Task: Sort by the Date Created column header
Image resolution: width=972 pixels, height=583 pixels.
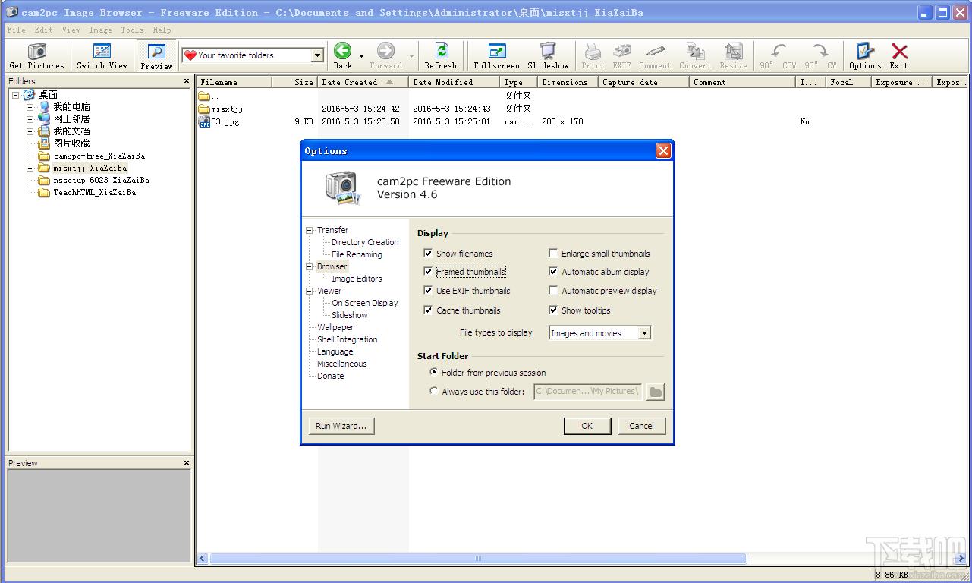Action: point(363,82)
